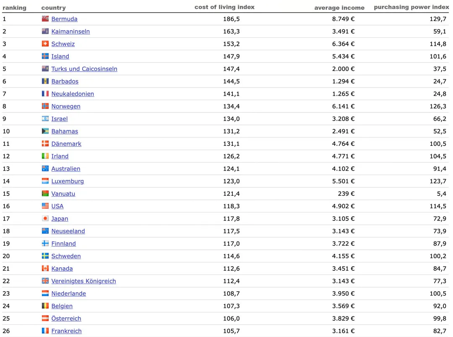Click the Schweden flag icon
This screenshot has height=337, width=453.
click(x=45, y=256)
